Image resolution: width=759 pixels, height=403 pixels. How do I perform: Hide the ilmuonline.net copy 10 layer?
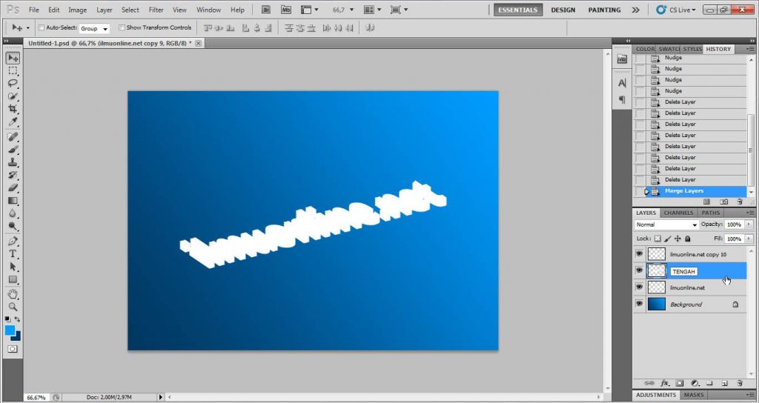[639, 254]
